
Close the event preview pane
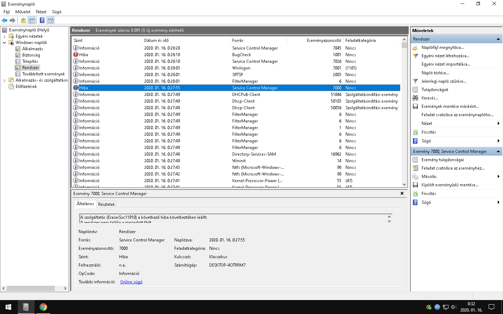[x=402, y=193]
